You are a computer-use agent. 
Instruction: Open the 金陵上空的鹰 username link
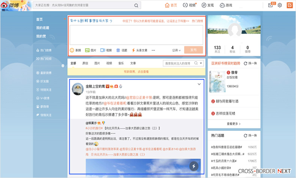coord(95,86)
